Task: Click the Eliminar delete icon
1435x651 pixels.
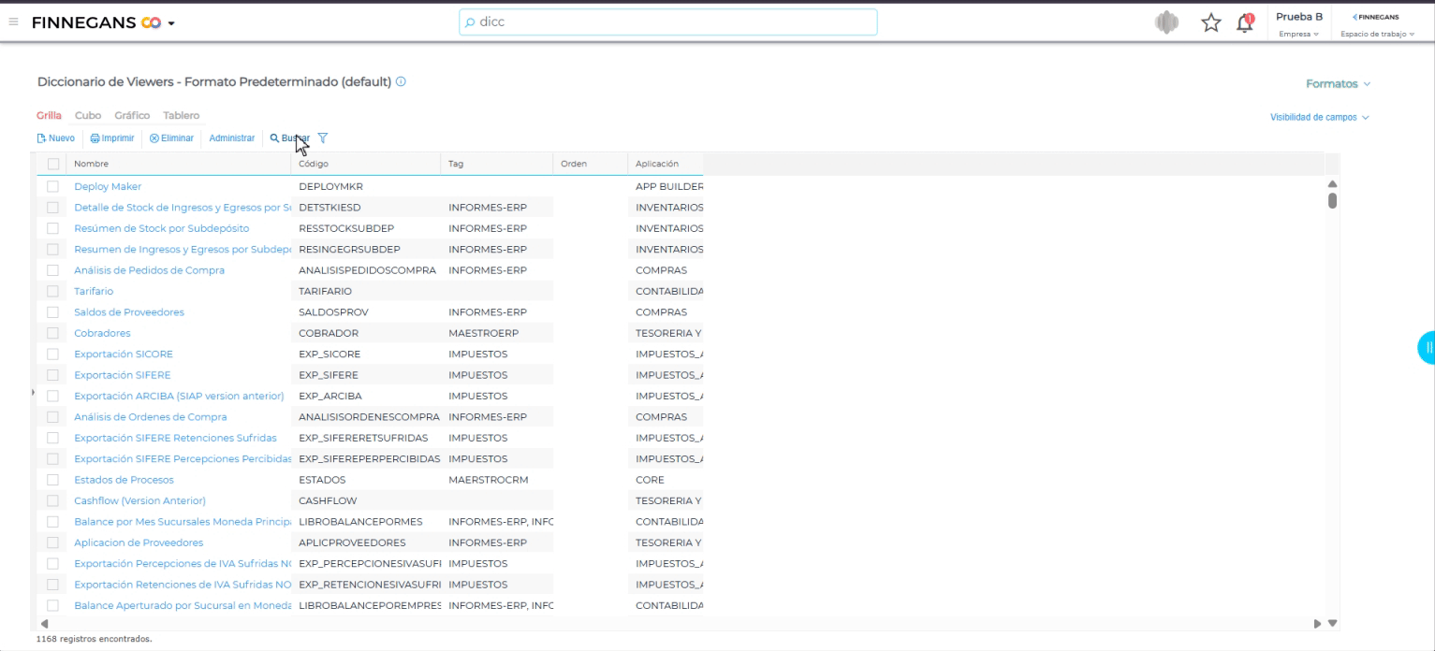Action: point(155,137)
